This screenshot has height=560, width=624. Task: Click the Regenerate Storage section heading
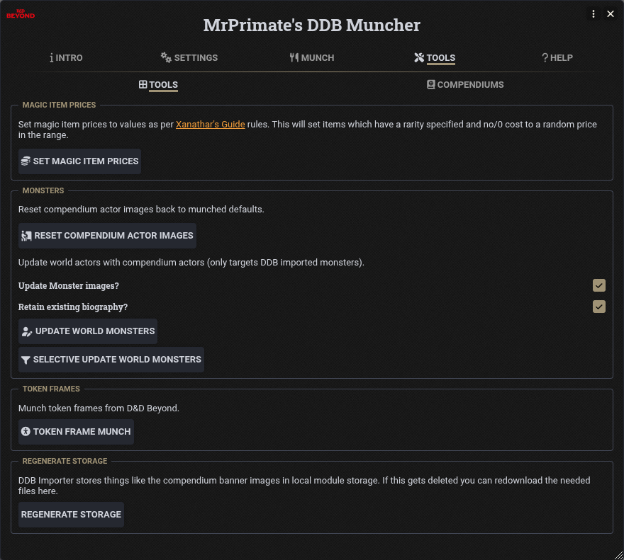click(x=65, y=461)
